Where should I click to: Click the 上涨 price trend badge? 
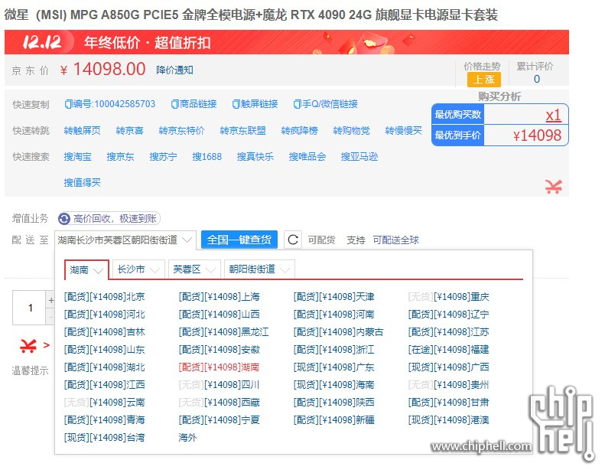click(484, 80)
